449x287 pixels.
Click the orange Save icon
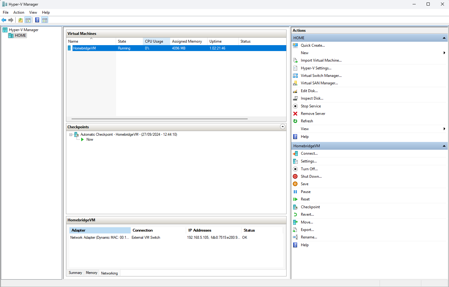click(x=295, y=184)
